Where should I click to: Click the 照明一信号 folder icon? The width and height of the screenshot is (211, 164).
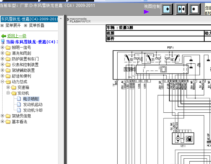[x=8, y=47]
